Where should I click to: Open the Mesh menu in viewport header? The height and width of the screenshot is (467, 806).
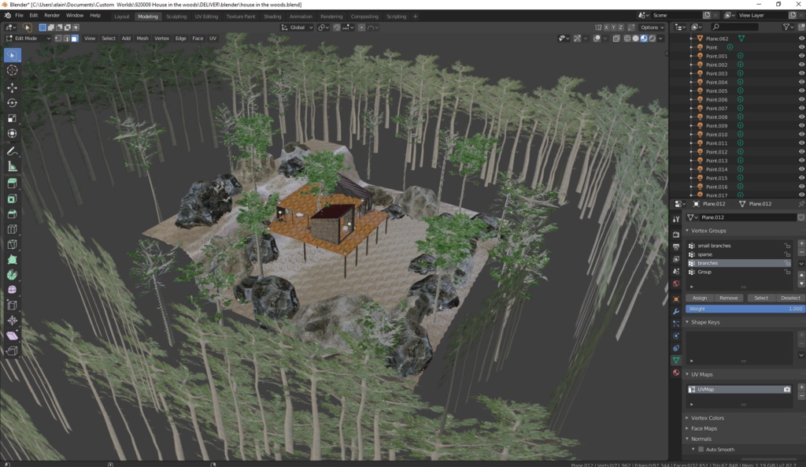pos(143,38)
